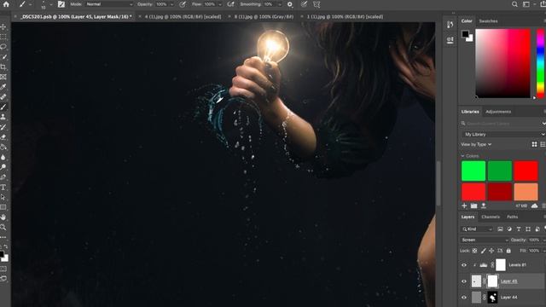Select the bright green library color swatch
This screenshot has height=307, width=546.
pos(473,171)
